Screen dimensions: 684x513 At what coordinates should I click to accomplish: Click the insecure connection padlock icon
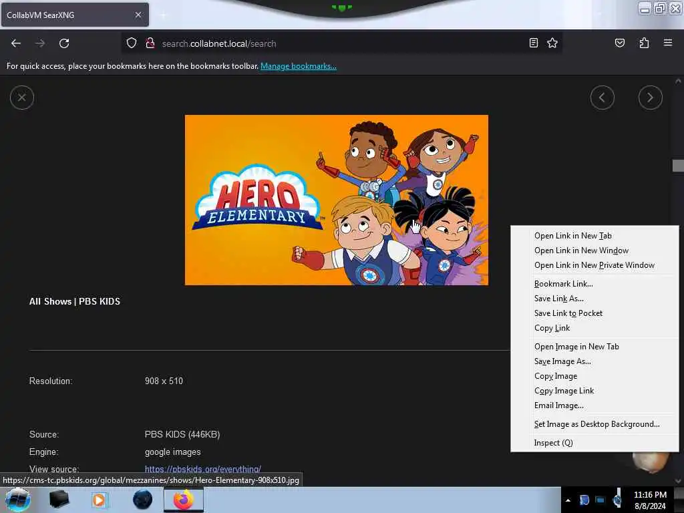[150, 43]
